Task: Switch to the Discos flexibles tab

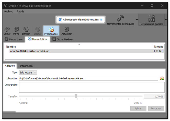Action: 63,39
